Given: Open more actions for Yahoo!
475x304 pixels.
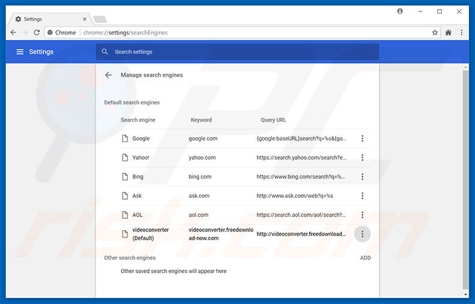Looking at the screenshot, I should 363,158.
